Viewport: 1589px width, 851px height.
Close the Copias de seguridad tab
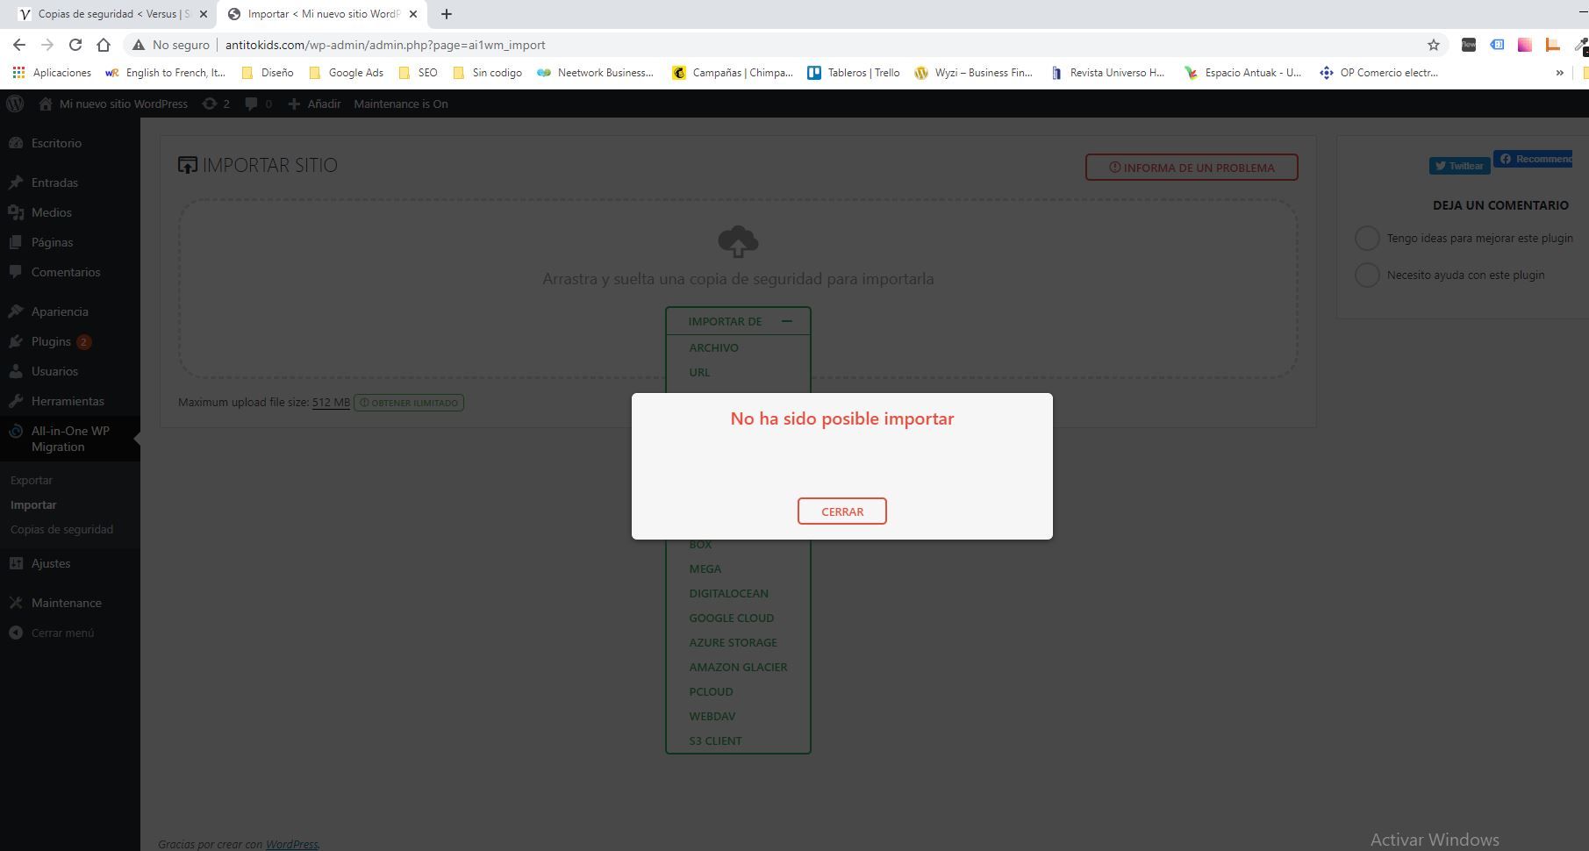coord(204,14)
